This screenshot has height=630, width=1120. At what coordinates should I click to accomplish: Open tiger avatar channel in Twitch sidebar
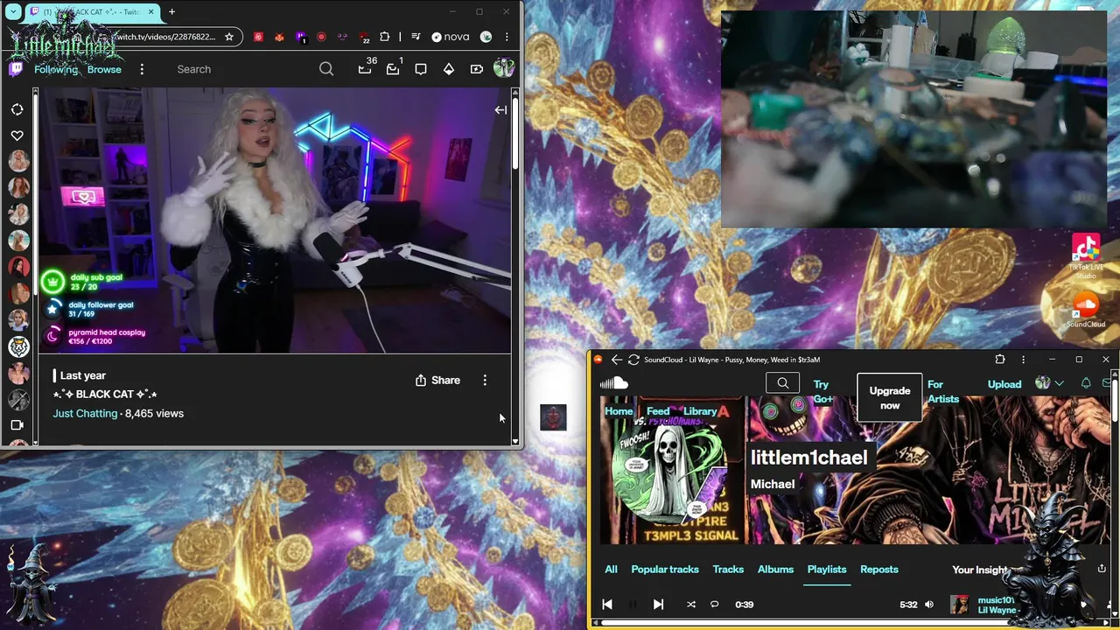pos(18,346)
